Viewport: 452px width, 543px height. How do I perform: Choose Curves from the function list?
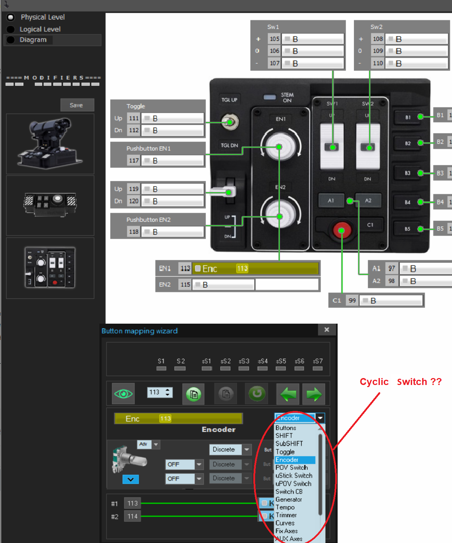pos(285,523)
